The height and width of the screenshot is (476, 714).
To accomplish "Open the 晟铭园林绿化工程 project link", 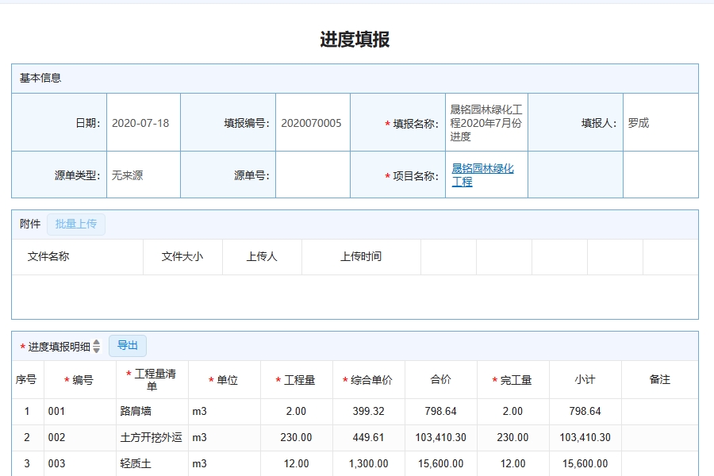I will click(482, 175).
